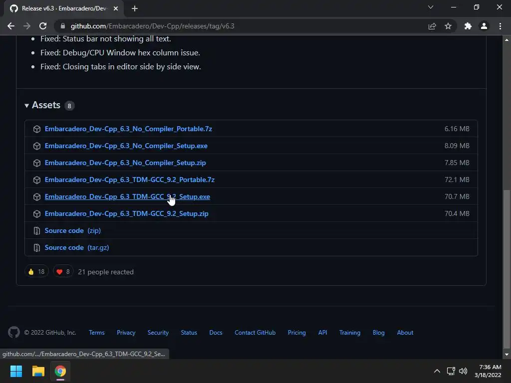Viewport: 511px width, 383px height.
Task: Open the Privacy footer link
Action: (126, 333)
